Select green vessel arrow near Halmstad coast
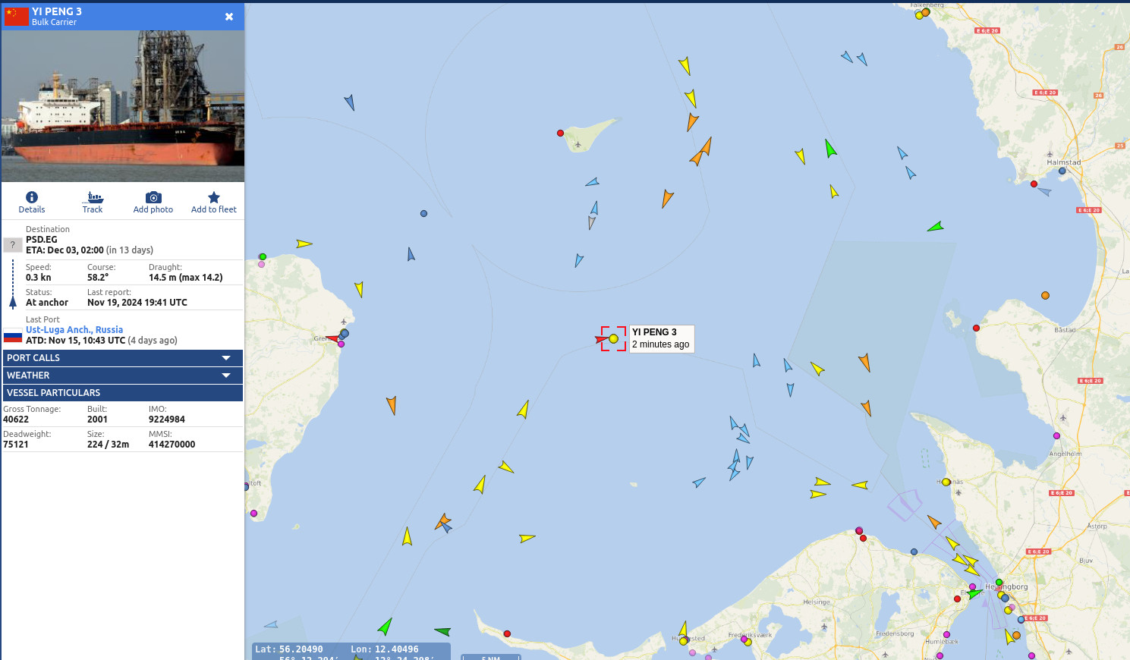 tap(935, 227)
